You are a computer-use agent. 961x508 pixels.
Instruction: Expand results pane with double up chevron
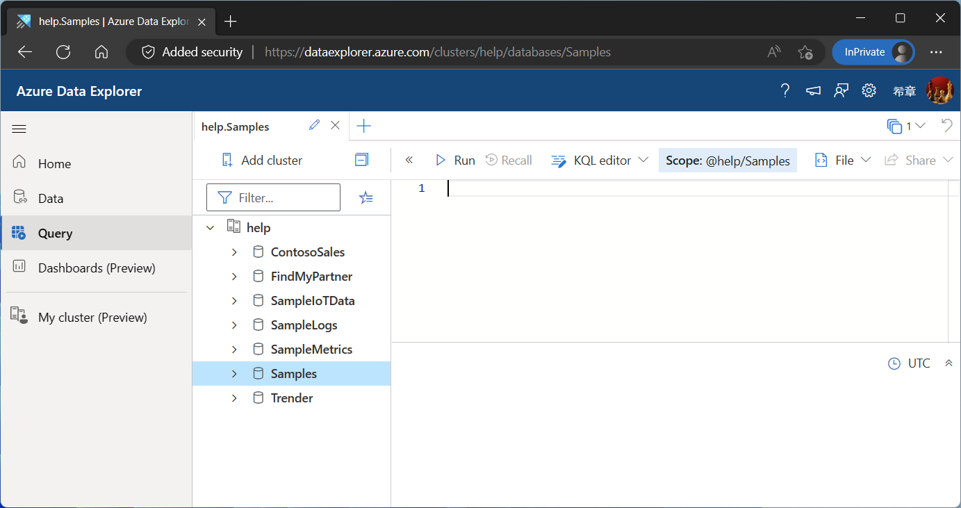pos(948,363)
